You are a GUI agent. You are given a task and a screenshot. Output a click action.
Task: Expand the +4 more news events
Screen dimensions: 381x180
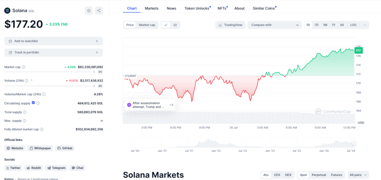pyautogui.click(x=171, y=105)
